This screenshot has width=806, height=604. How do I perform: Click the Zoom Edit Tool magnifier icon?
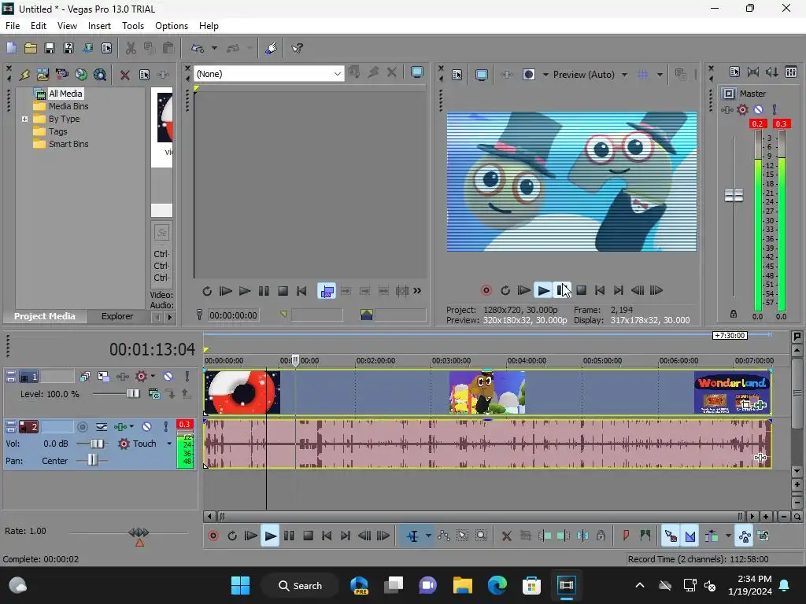[481, 536]
